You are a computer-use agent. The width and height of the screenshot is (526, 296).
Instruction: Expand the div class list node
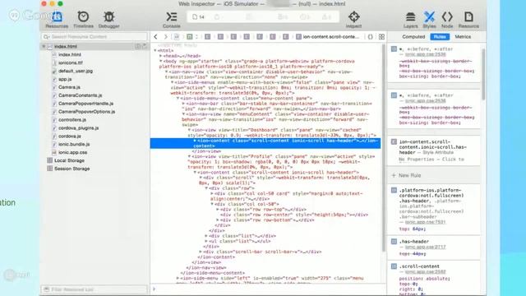(206, 236)
